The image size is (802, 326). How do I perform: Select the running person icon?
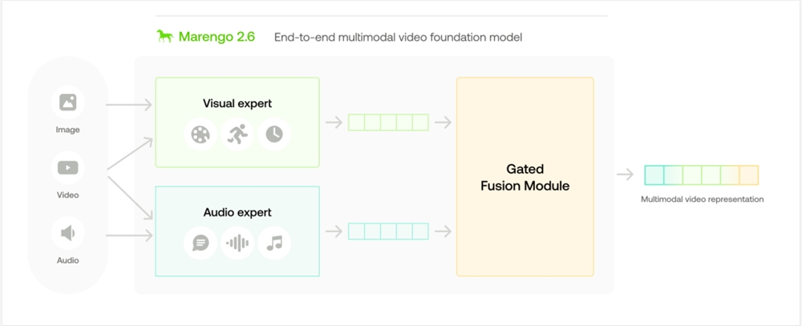pos(237,134)
